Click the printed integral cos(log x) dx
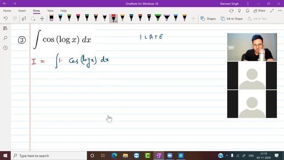This screenshot has width=284, height=160. point(62,40)
